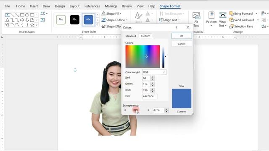
Task: Open the Rotate objects dropdown
Action: [x=265, y=26]
